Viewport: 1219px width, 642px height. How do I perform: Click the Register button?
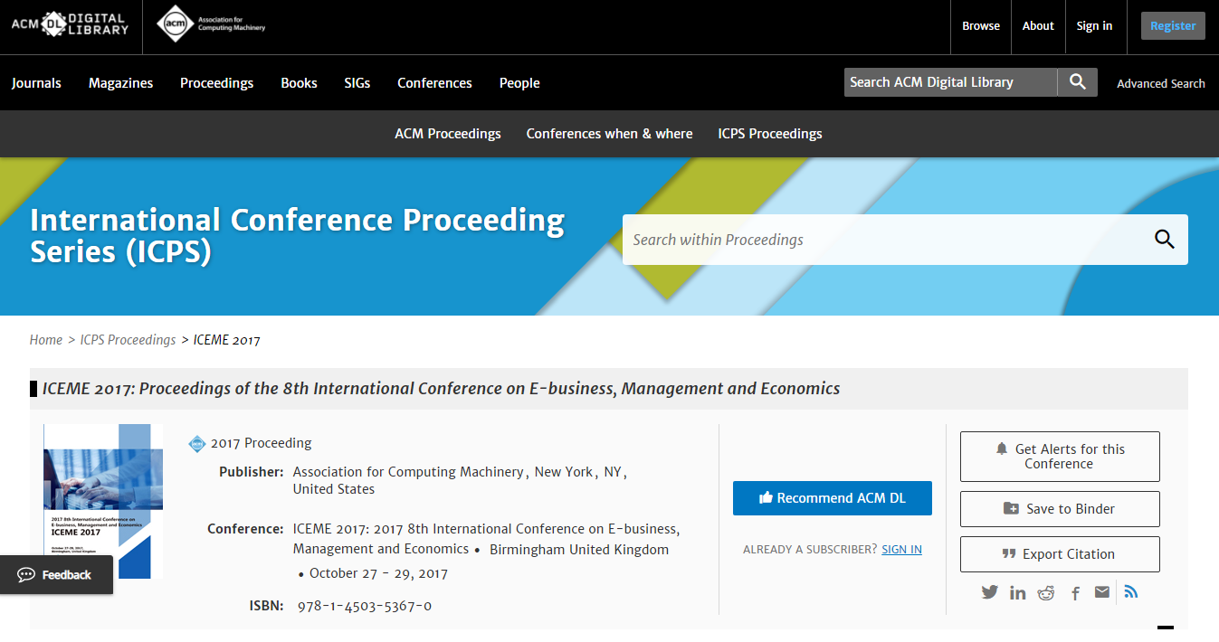click(x=1173, y=26)
